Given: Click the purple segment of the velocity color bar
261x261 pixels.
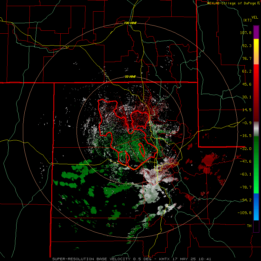Looking at the screenshot, I should [x=256, y=32].
